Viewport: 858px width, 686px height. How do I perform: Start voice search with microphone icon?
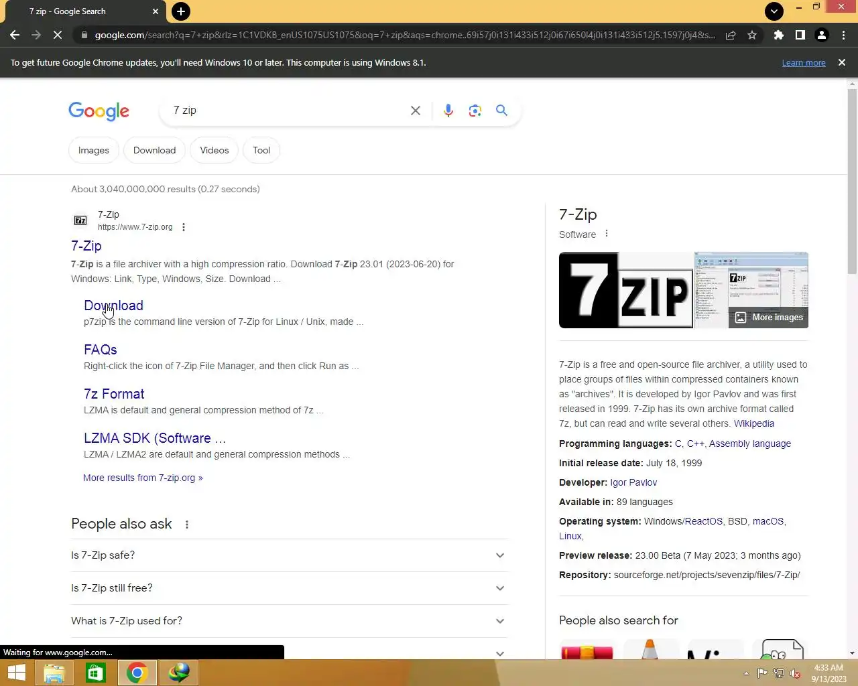pos(448,111)
